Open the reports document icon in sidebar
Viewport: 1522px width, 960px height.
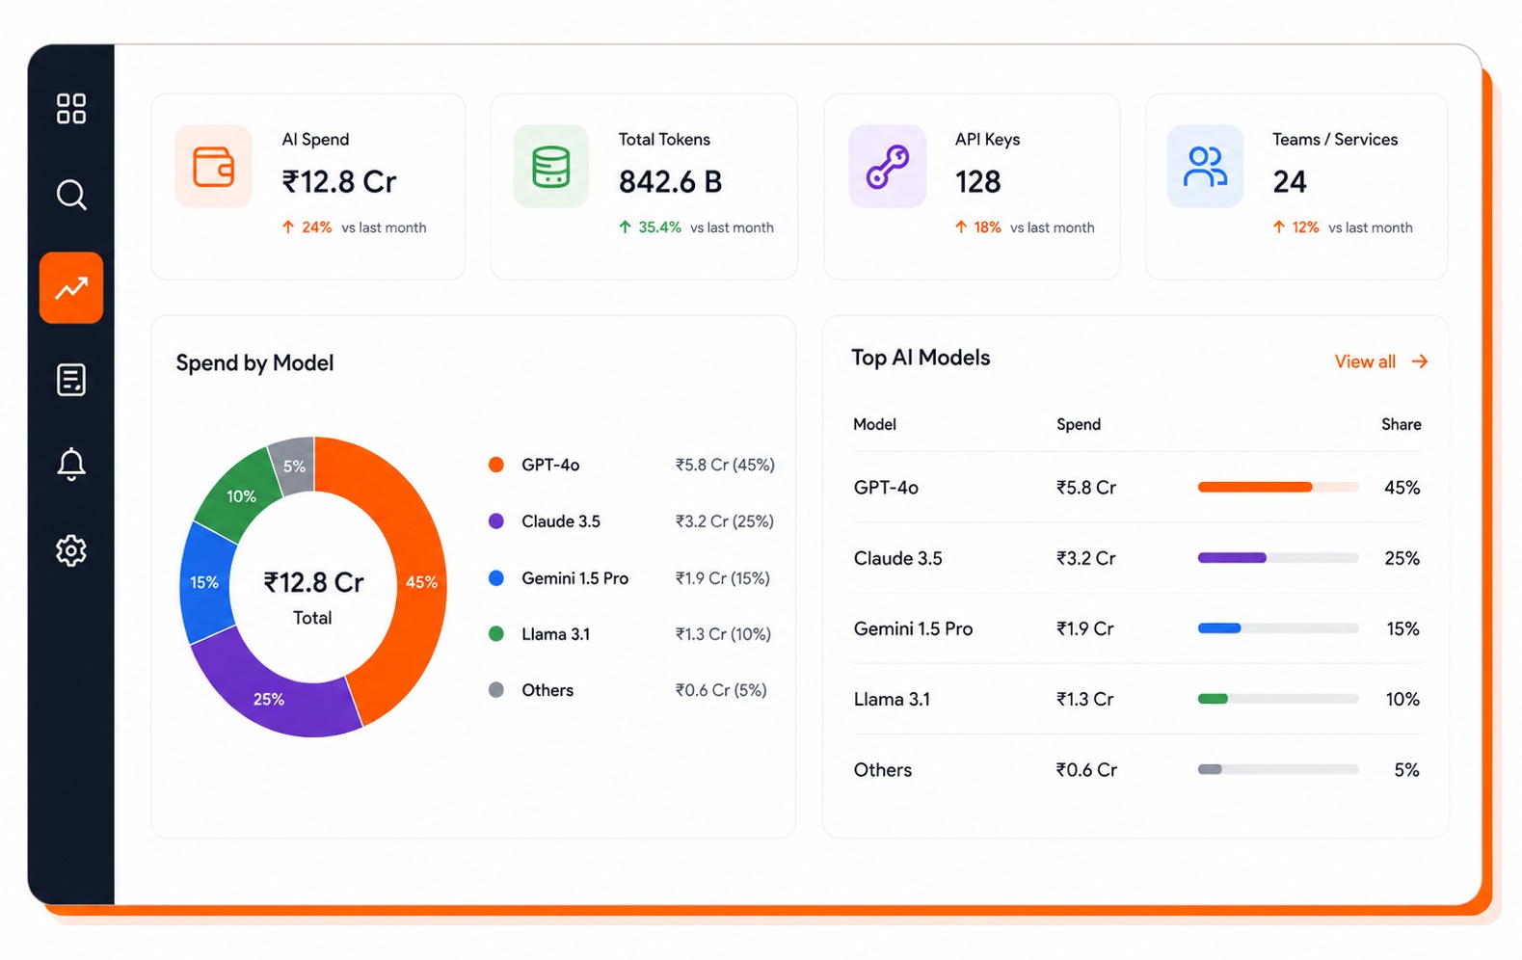tap(71, 380)
